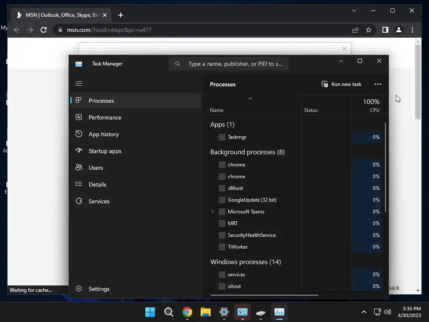Open Settings in Task Manager
This screenshot has width=429, height=322.
136,289
